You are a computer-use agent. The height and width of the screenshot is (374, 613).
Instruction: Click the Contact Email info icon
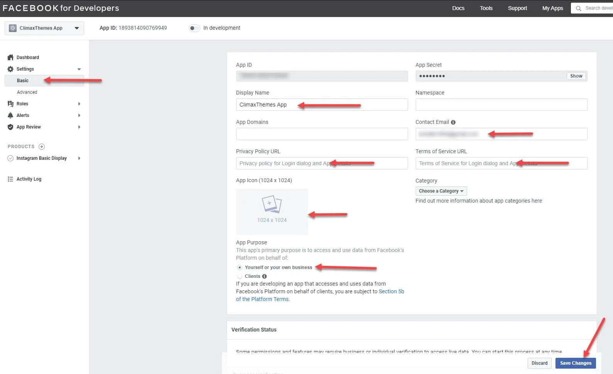coord(453,122)
